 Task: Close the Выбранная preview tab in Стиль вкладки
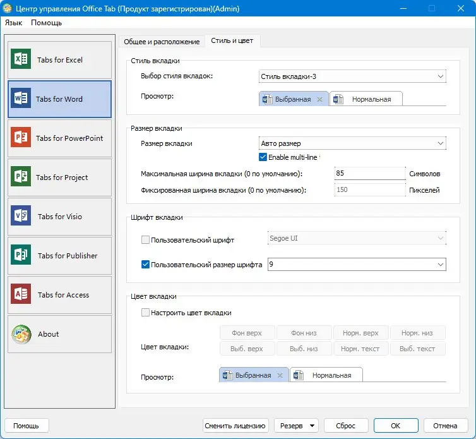point(319,99)
